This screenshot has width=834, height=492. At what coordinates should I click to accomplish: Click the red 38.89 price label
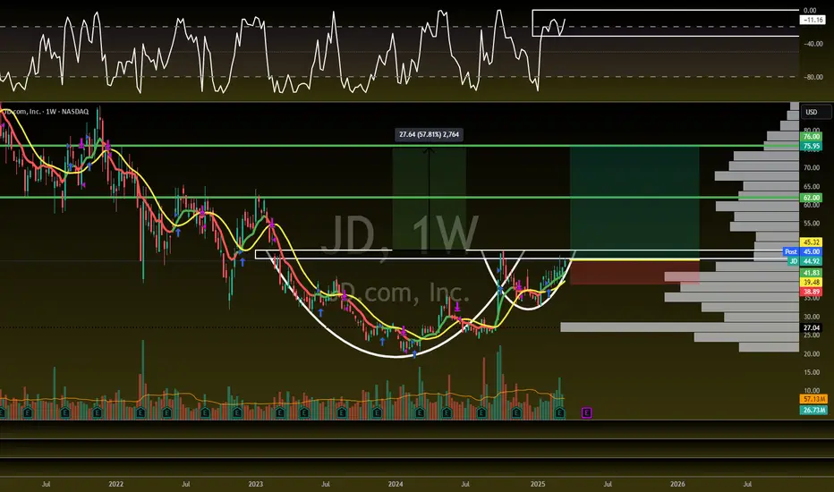tap(811, 292)
